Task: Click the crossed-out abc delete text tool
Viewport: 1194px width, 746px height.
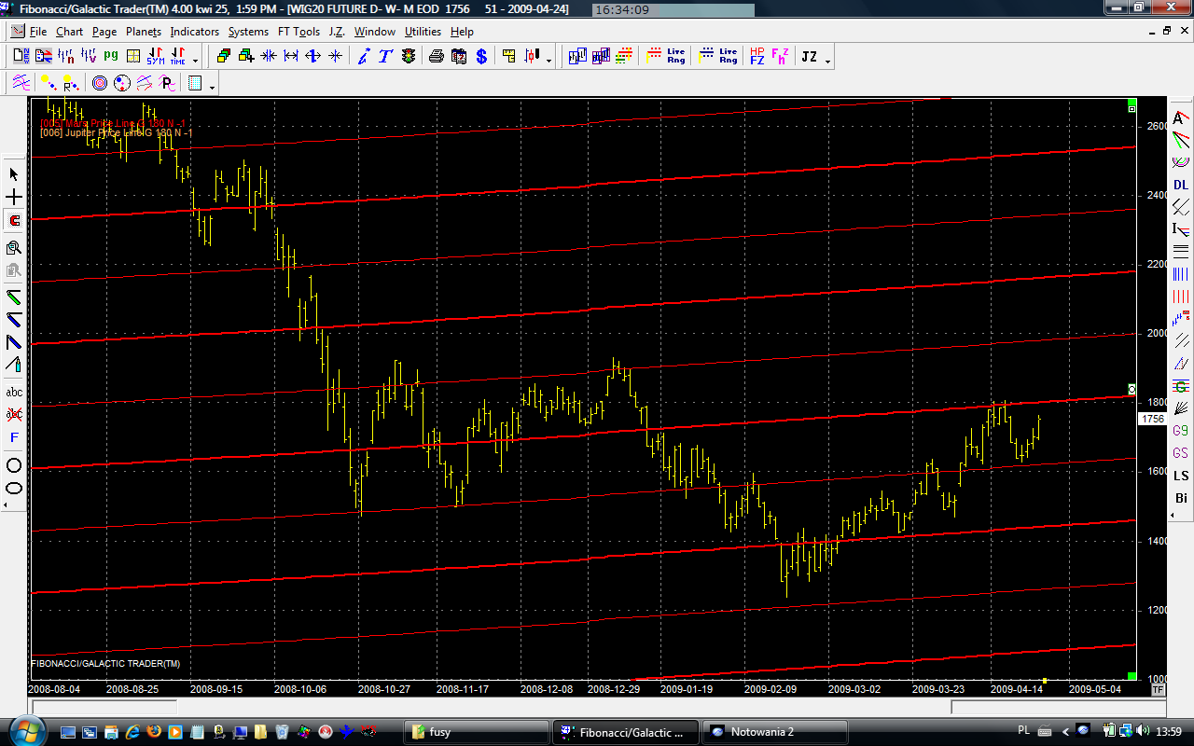Action: click(x=14, y=414)
